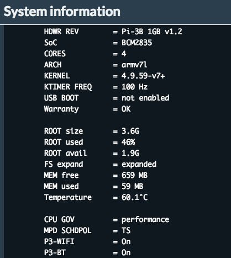Select the CPU GOV performance value
This screenshot has height=258, width=231.
[x=145, y=219]
